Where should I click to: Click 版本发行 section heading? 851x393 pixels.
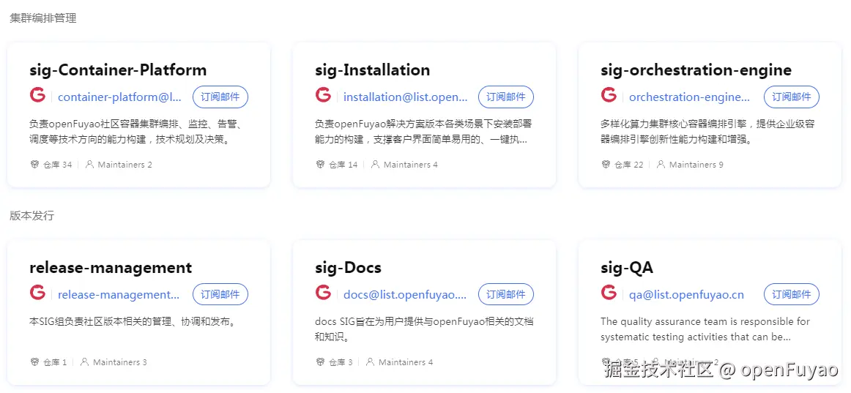click(x=32, y=215)
